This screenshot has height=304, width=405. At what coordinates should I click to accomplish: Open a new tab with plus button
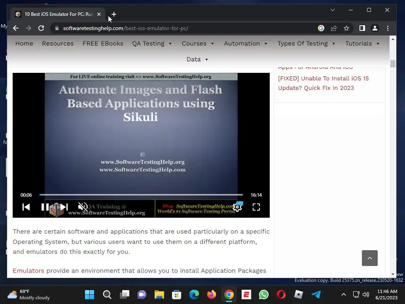coord(114,14)
